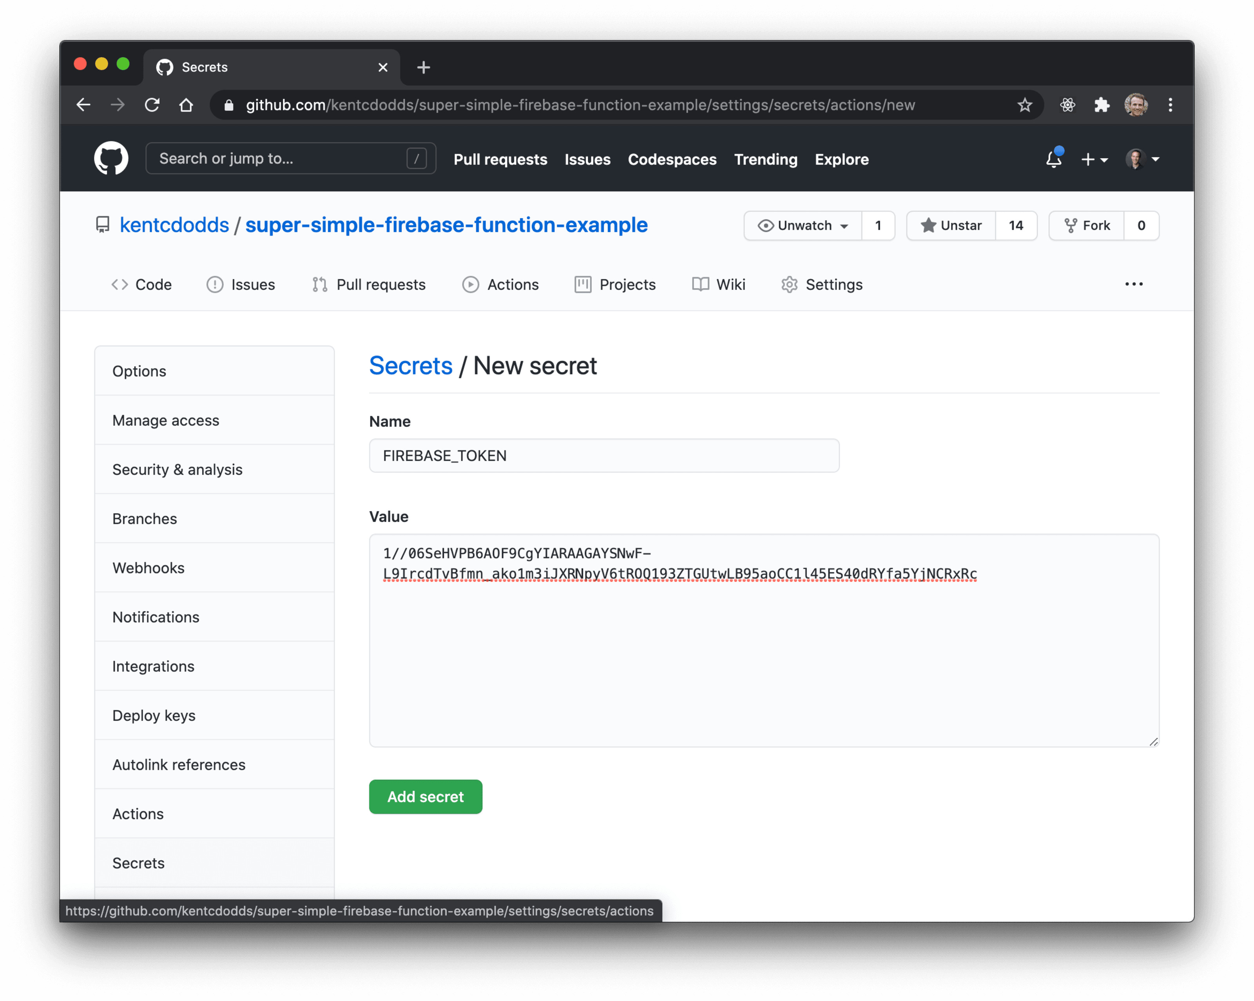The image size is (1254, 1001).
Task: Open the Chrome three-dot menu
Action: (x=1170, y=105)
